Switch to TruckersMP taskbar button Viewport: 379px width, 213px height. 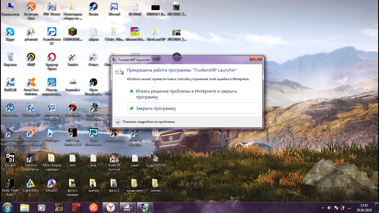(128, 207)
